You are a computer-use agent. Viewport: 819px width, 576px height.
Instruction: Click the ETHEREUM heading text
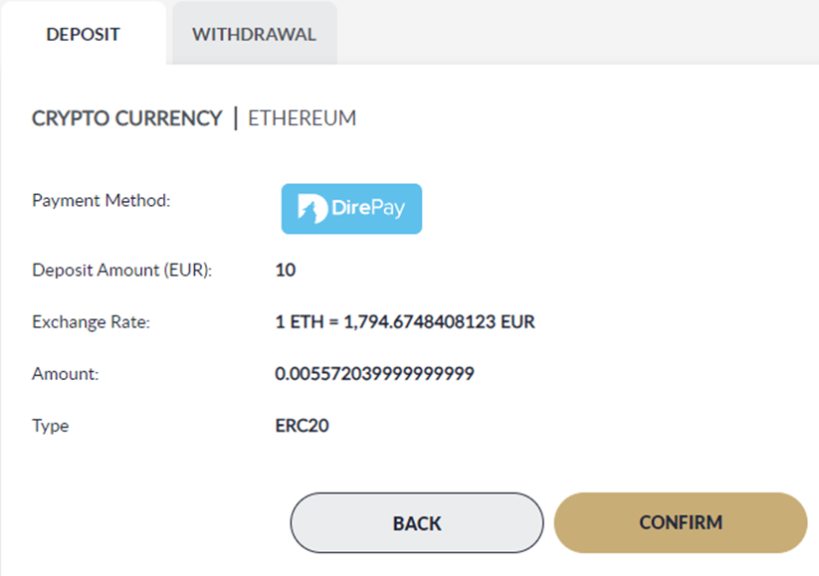[x=302, y=118]
